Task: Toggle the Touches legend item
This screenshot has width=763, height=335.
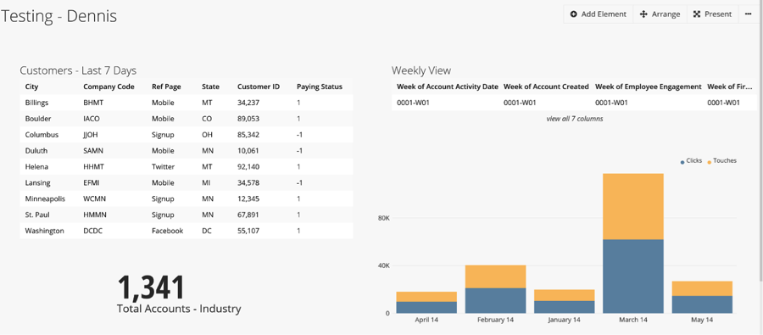Action: [721, 160]
